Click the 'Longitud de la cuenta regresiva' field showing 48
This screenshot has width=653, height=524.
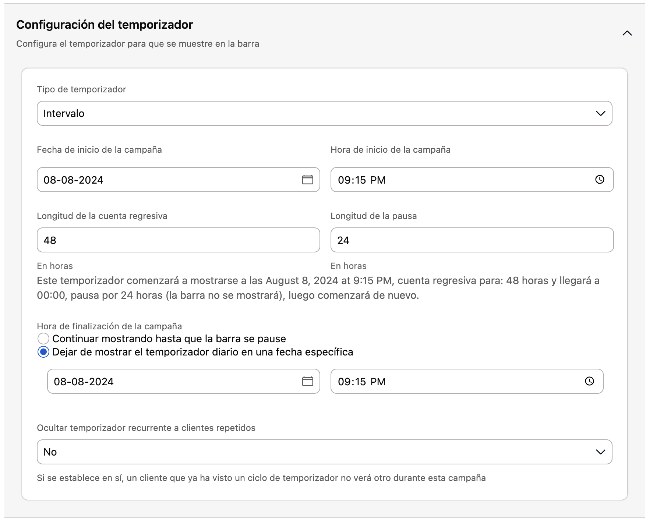pos(178,240)
